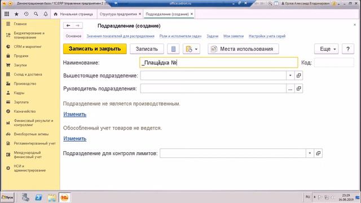Click Вышестоящее подразделение input field
Image resolution: width=361 pixels, height=203 pixels.
tap(213, 76)
